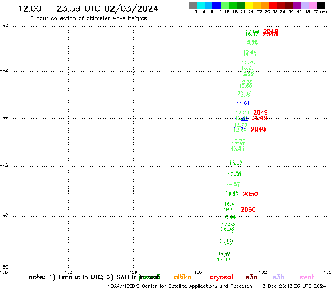The height and width of the screenshot is (290, 331).
Task: Click the 162 longitude axis label
Action: [x=263, y=273]
